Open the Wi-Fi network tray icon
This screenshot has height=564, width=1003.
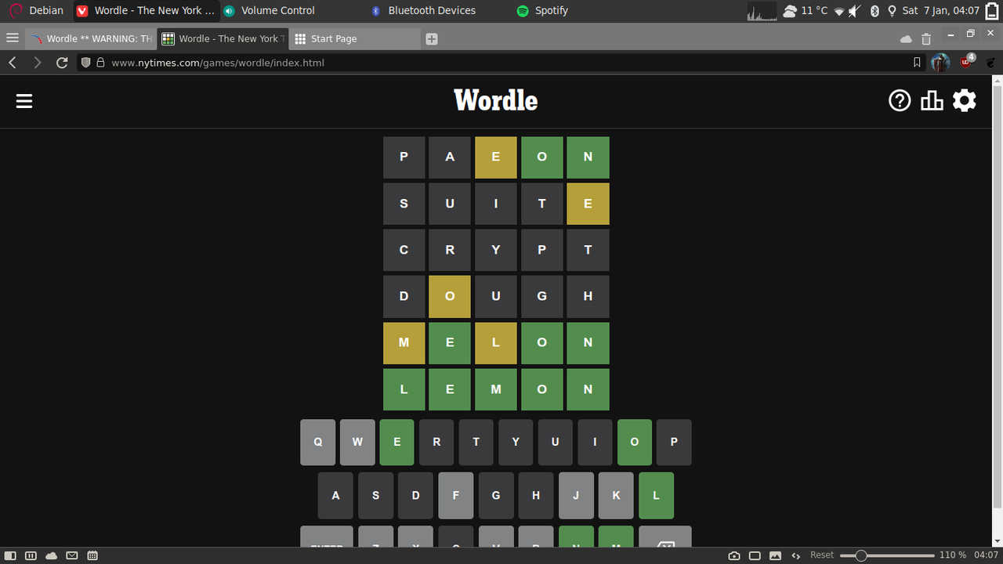coord(839,11)
